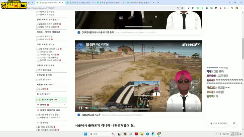Viewport: 244px width, 137px height.
Task: Open a new browser tab with plus
Action: pyautogui.click(x=158, y=3)
